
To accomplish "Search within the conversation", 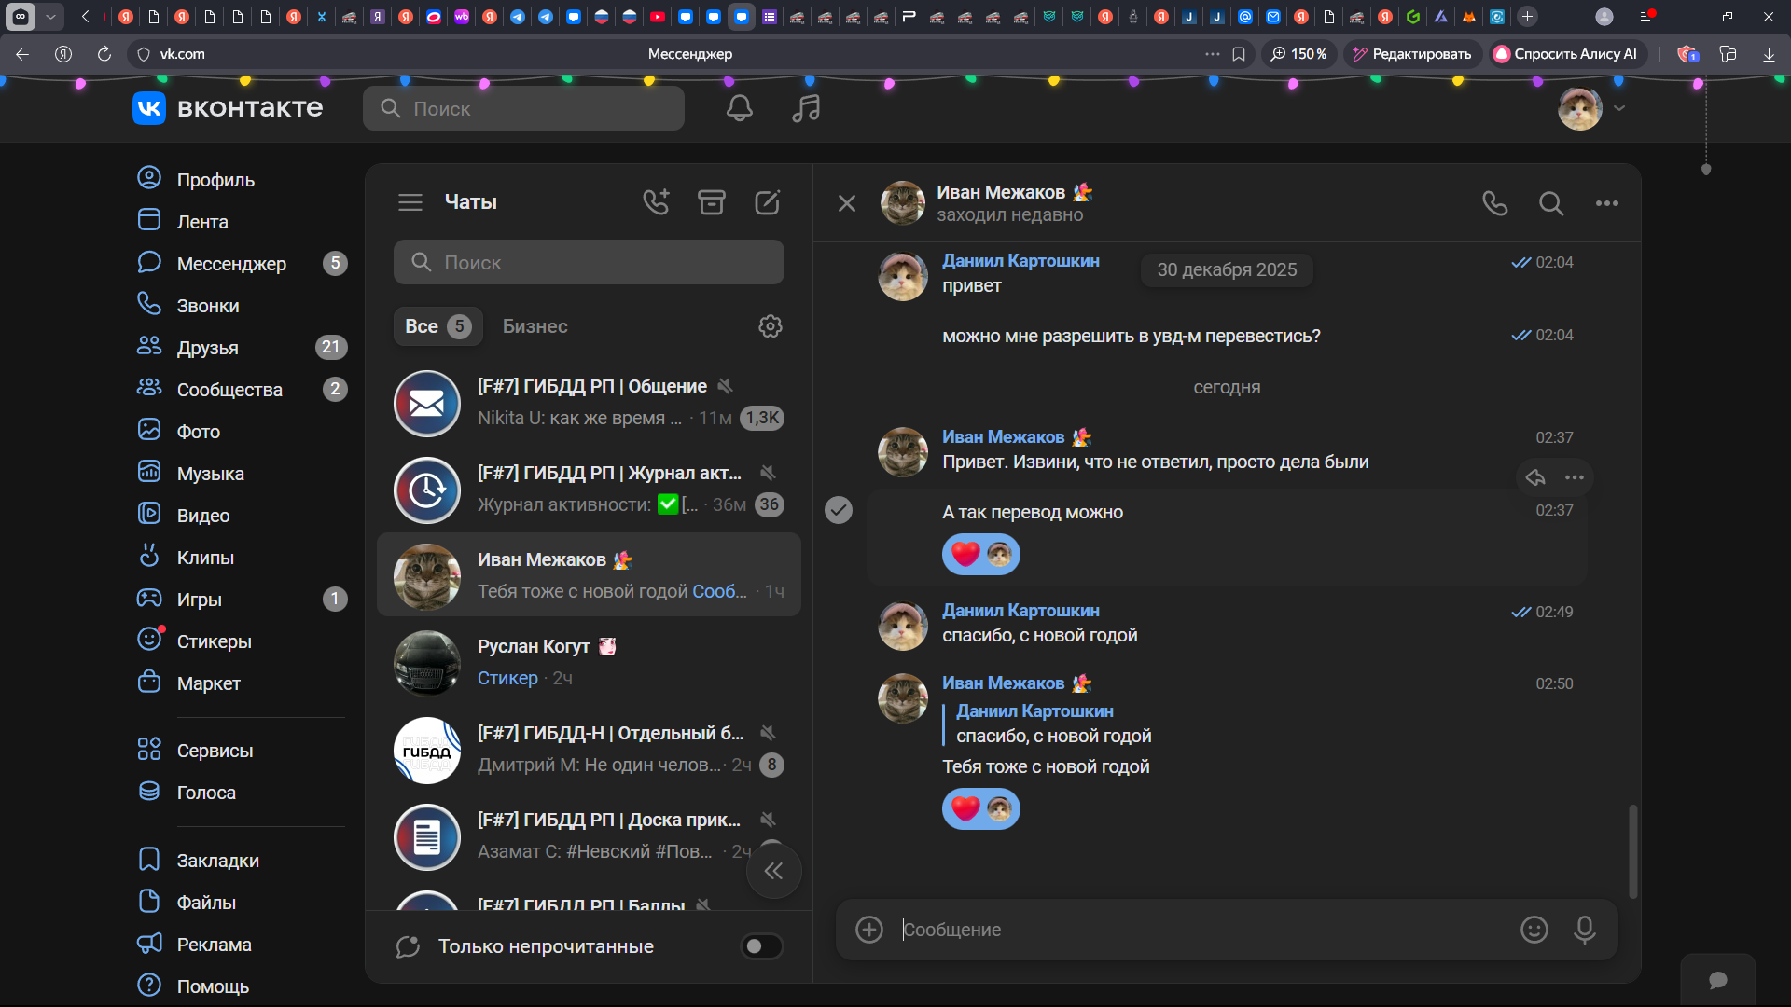I will (x=1550, y=203).
